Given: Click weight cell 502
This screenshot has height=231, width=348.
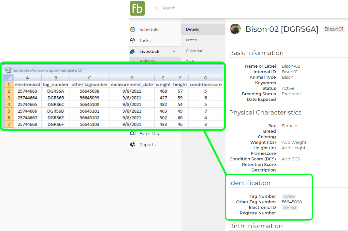Looking at the screenshot, I should (x=163, y=118).
